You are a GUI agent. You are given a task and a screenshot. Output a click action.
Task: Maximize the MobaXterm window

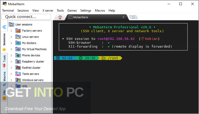180,4
